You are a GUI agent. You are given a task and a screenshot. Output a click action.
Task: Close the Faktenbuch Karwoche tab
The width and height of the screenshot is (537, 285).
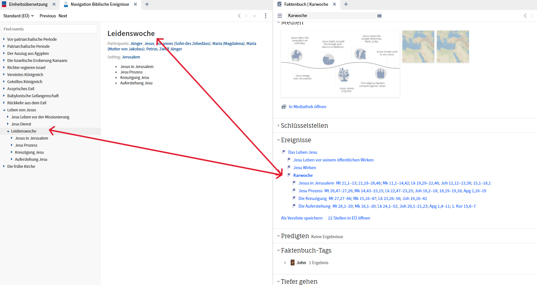point(334,4)
